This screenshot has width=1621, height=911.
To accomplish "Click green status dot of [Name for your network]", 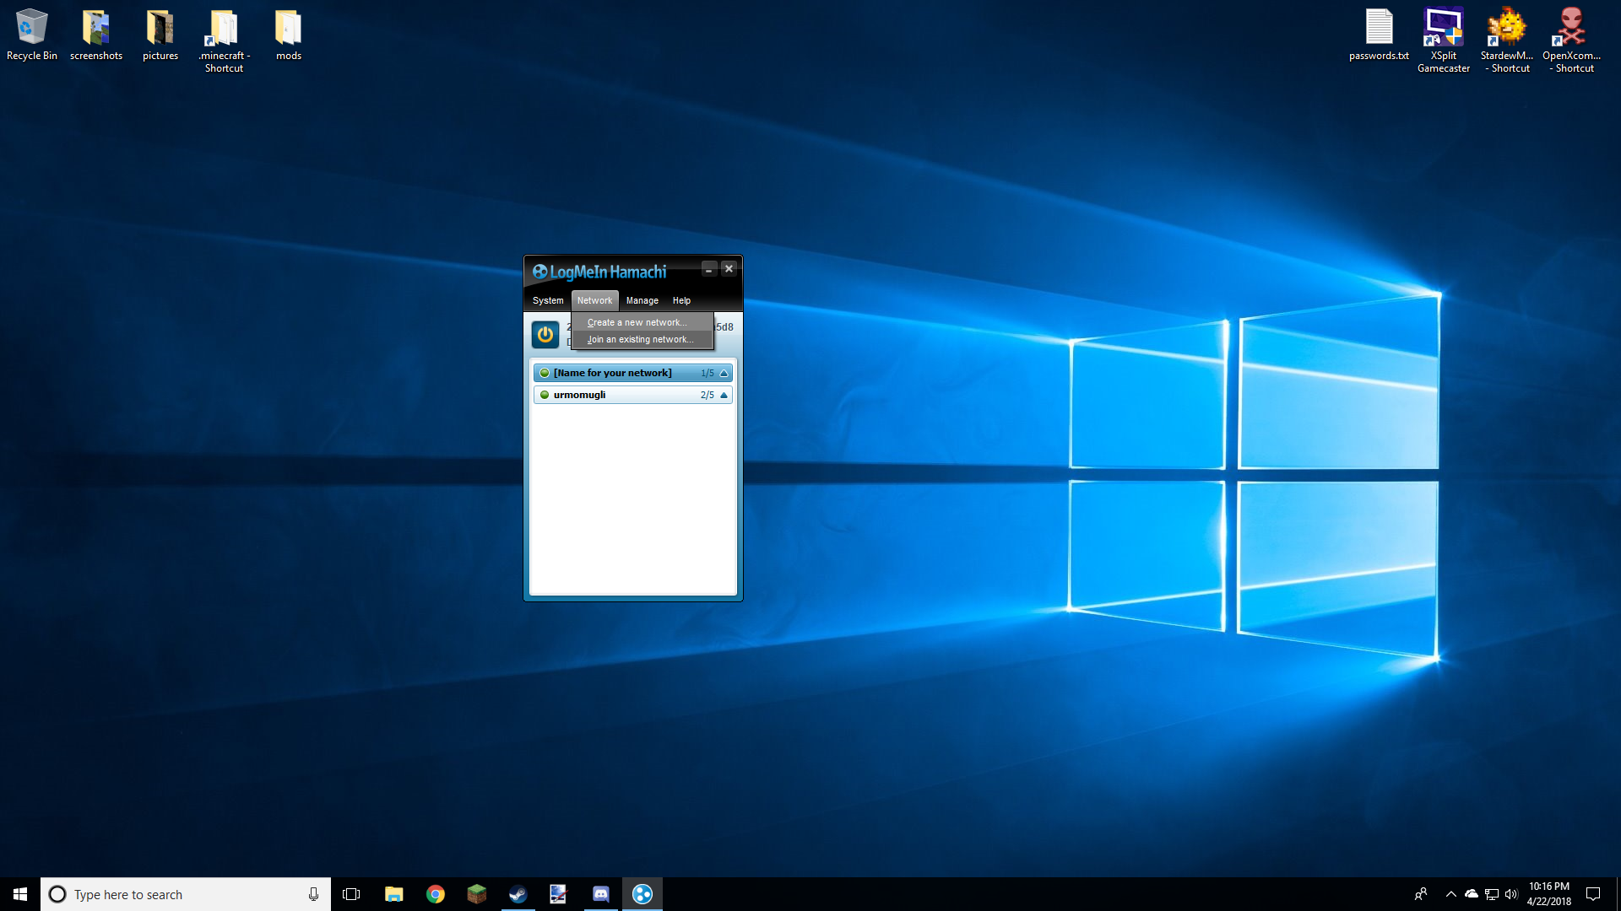I will coord(545,373).
